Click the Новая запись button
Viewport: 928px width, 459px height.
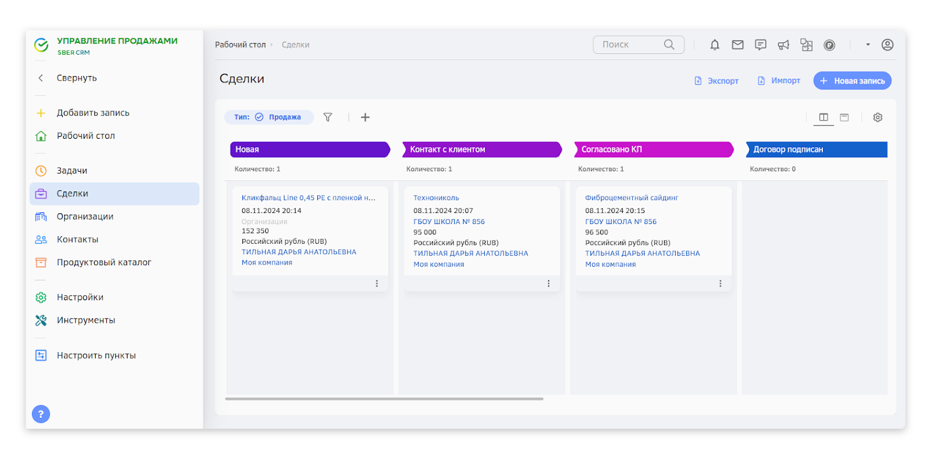click(x=852, y=81)
